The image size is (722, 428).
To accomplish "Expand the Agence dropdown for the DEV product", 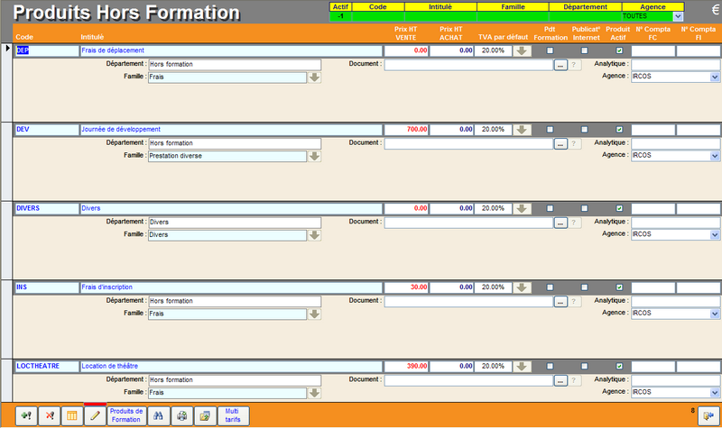I will point(714,156).
